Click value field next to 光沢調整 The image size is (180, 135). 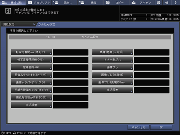(x=71, y=105)
